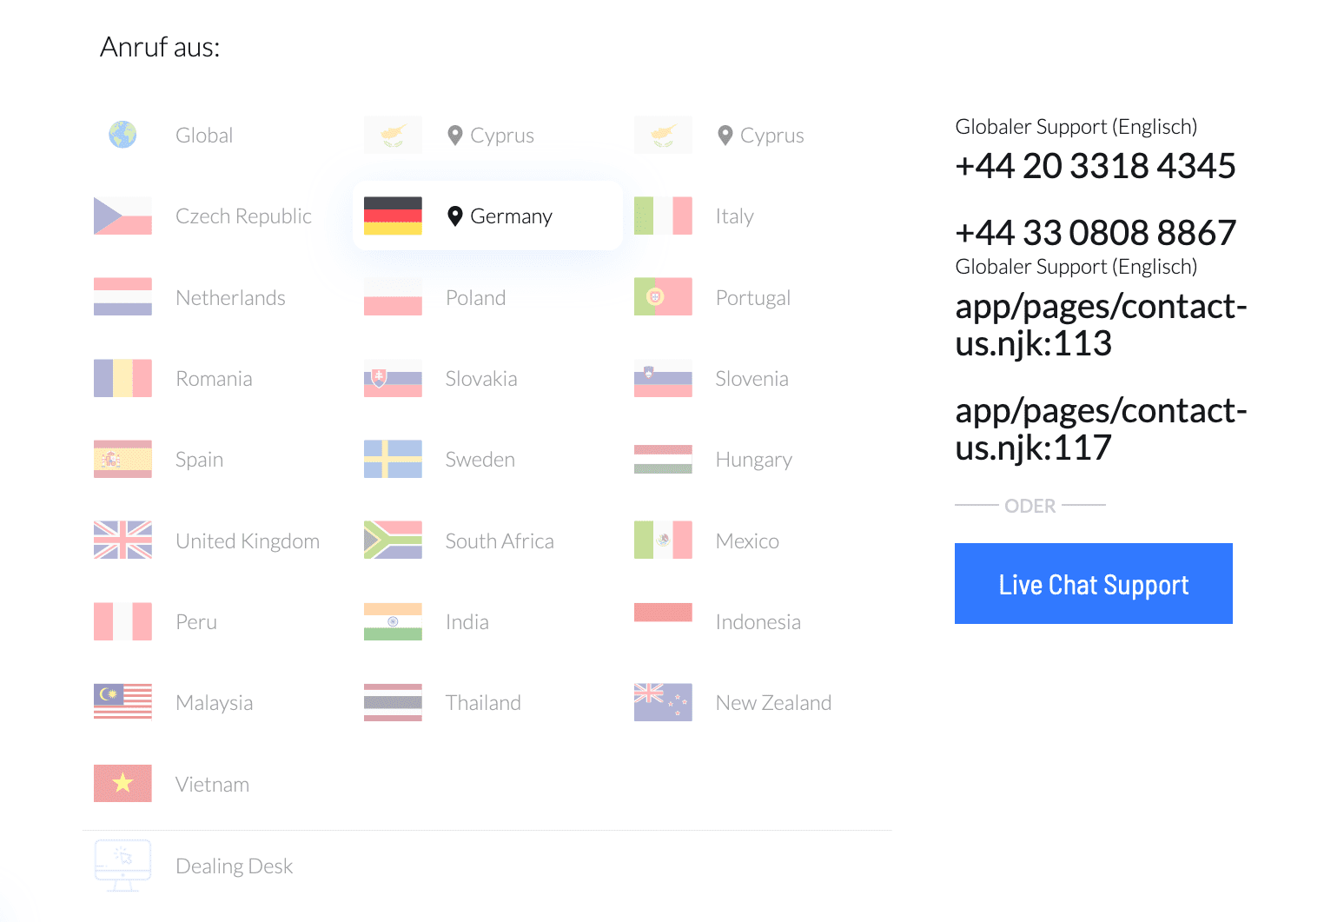Pick Mexico from the country options

point(747,541)
